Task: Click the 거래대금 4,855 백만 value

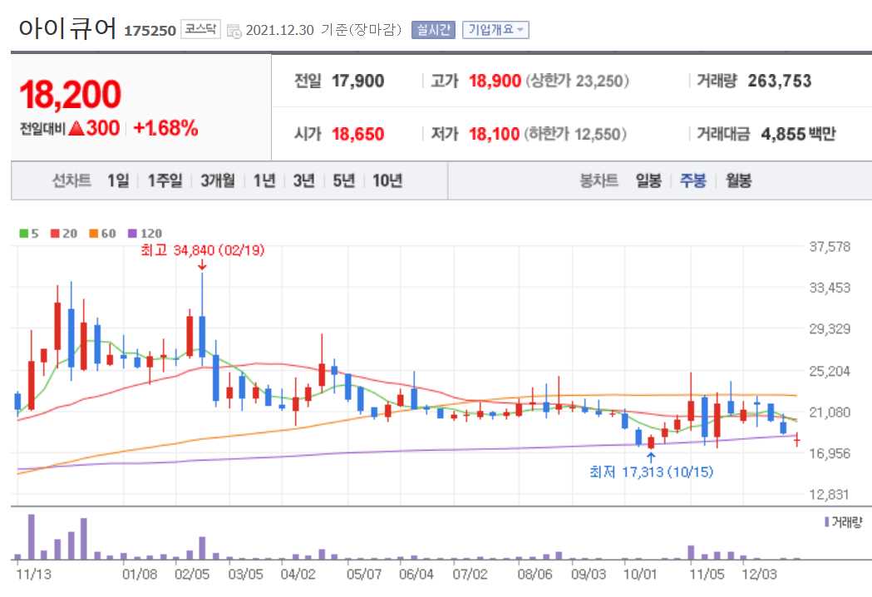Action: 798,134
